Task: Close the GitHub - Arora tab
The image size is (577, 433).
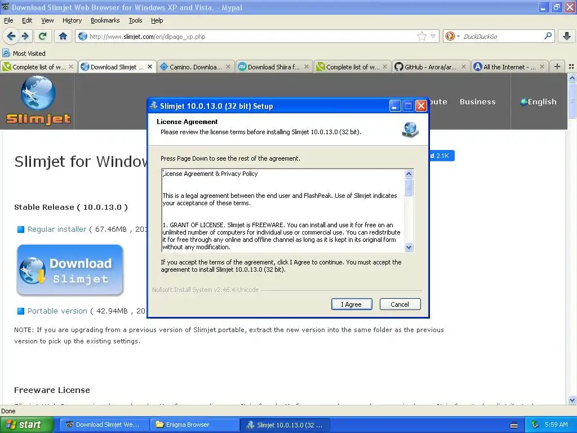Action: (x=464, y=67)
